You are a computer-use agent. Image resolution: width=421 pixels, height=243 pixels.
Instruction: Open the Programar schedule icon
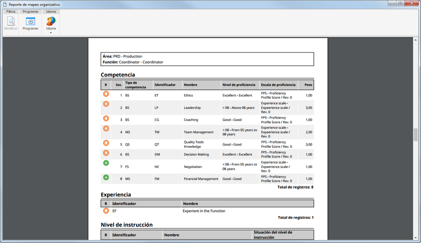point(30,21)
